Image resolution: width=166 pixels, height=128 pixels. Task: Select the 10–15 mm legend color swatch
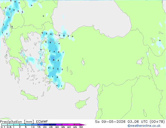(x=35, y=125)
